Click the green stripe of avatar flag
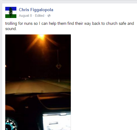The height and width of the screenshot is (130, 137). 11,16
